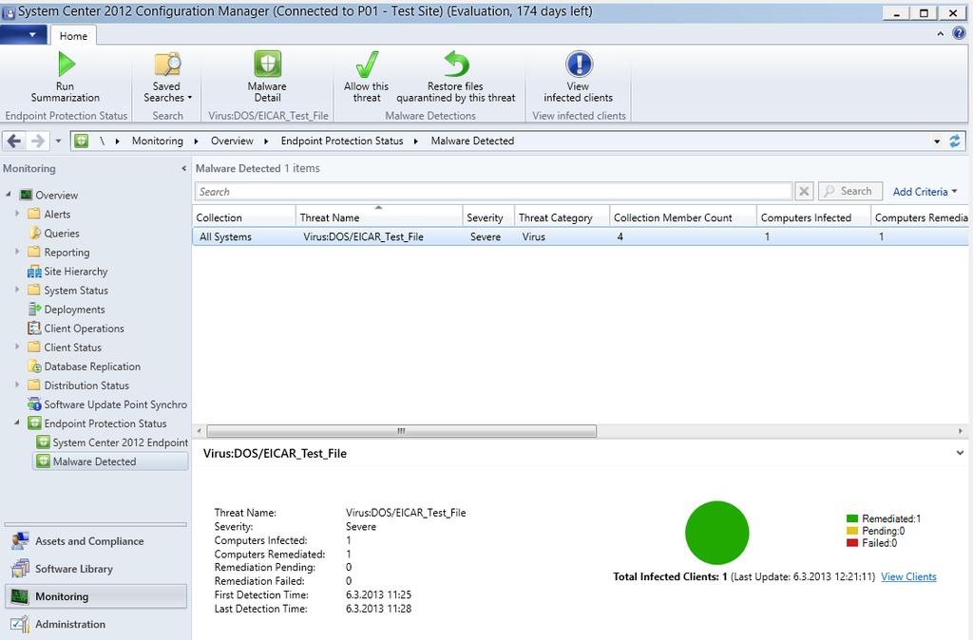
Task: Sort by the Severity column header
Action: [488, 217]
